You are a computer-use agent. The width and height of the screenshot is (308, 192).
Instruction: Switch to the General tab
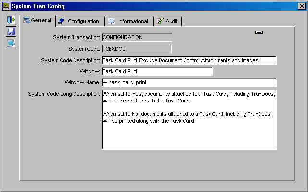point(37,21)
